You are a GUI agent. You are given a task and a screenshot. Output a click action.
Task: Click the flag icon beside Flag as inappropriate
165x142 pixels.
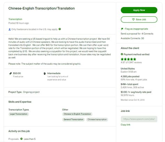(122, 29)
